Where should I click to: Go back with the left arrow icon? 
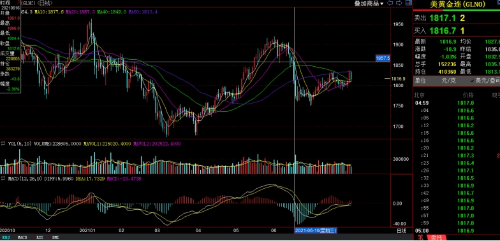point(390,3)
